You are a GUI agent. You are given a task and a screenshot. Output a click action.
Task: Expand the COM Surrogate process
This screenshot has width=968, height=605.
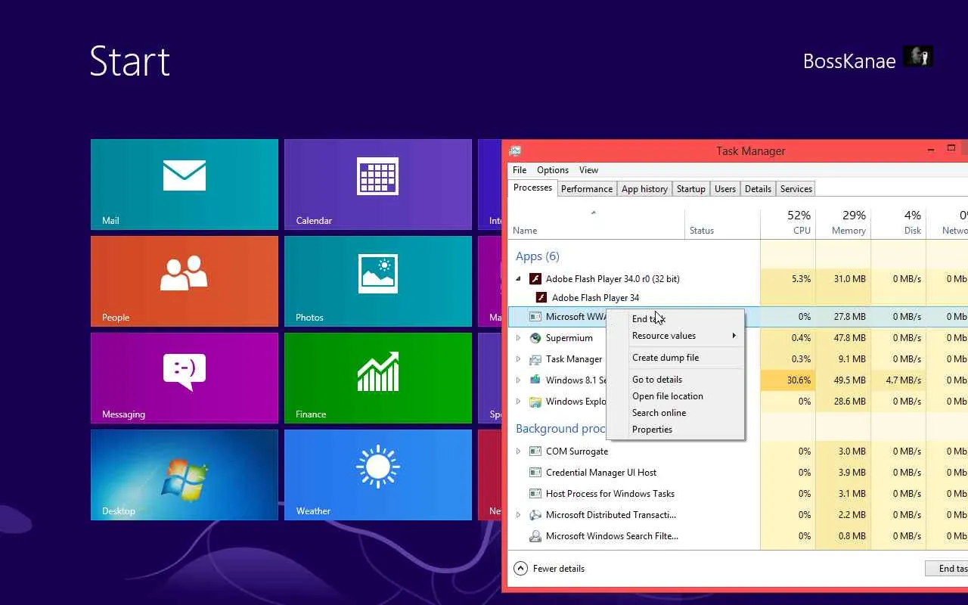click(519, 451)
